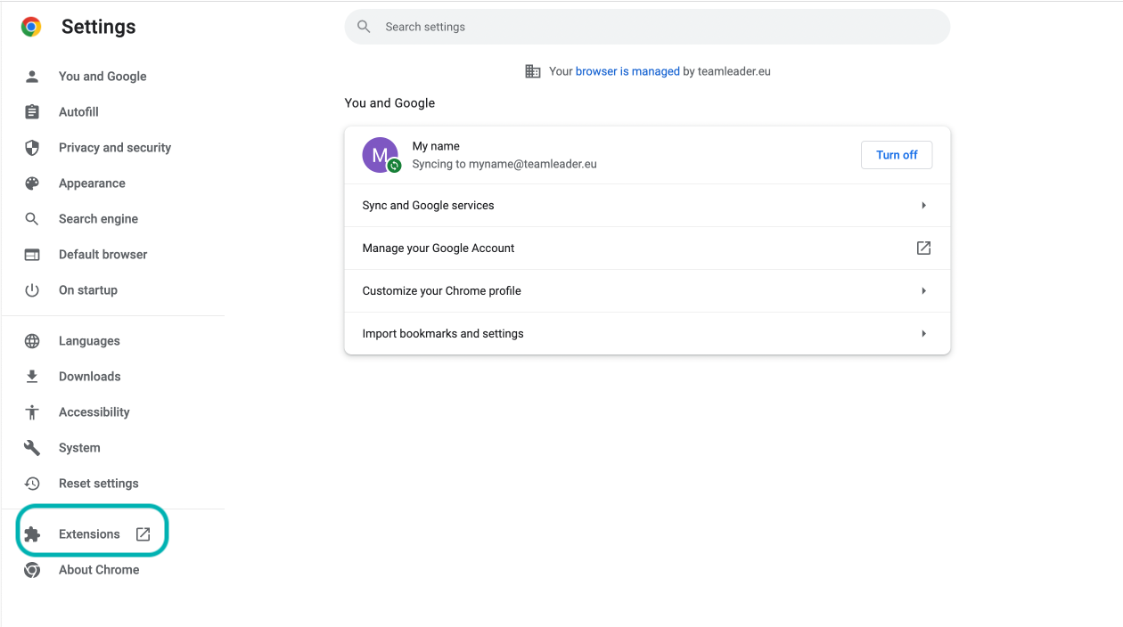Open Sync and Google services row

coord(647,206)
